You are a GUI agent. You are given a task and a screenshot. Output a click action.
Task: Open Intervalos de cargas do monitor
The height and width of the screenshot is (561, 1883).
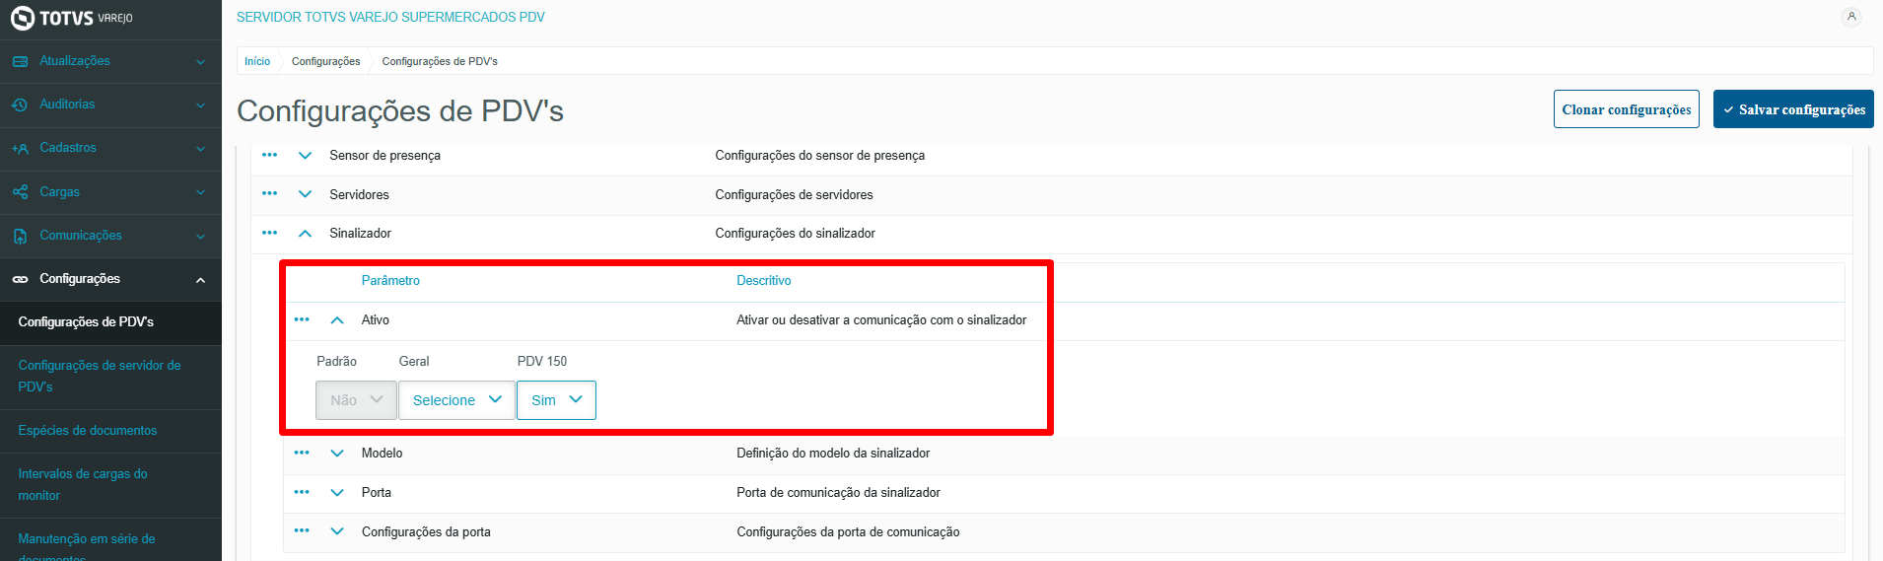110,485
